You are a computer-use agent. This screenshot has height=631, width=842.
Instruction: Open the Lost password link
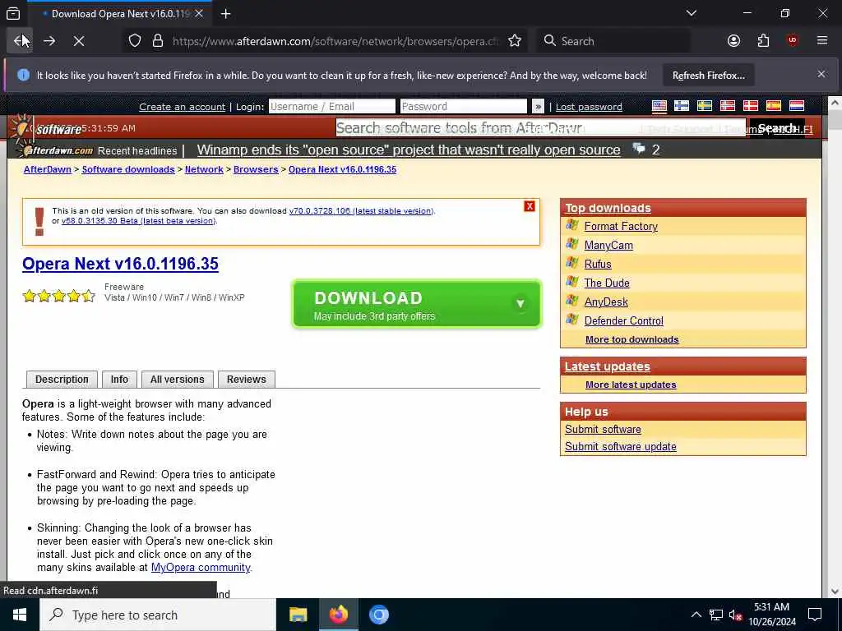[589, 107]
